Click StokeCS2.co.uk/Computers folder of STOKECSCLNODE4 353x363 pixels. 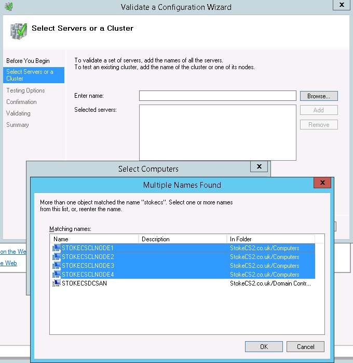265,275
